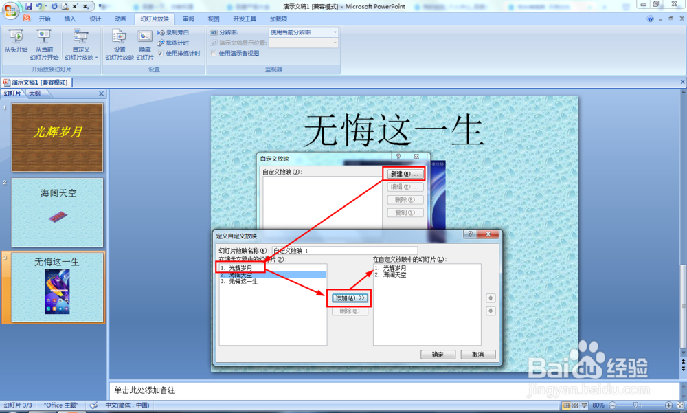687x413 pixels.
Task: Open the 视图 ribbon tab
Action: pyautogui.click(x=214, y=19)
